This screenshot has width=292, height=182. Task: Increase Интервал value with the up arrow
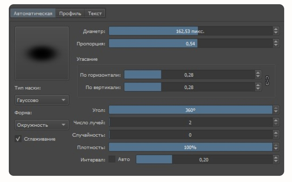[276, 158]
